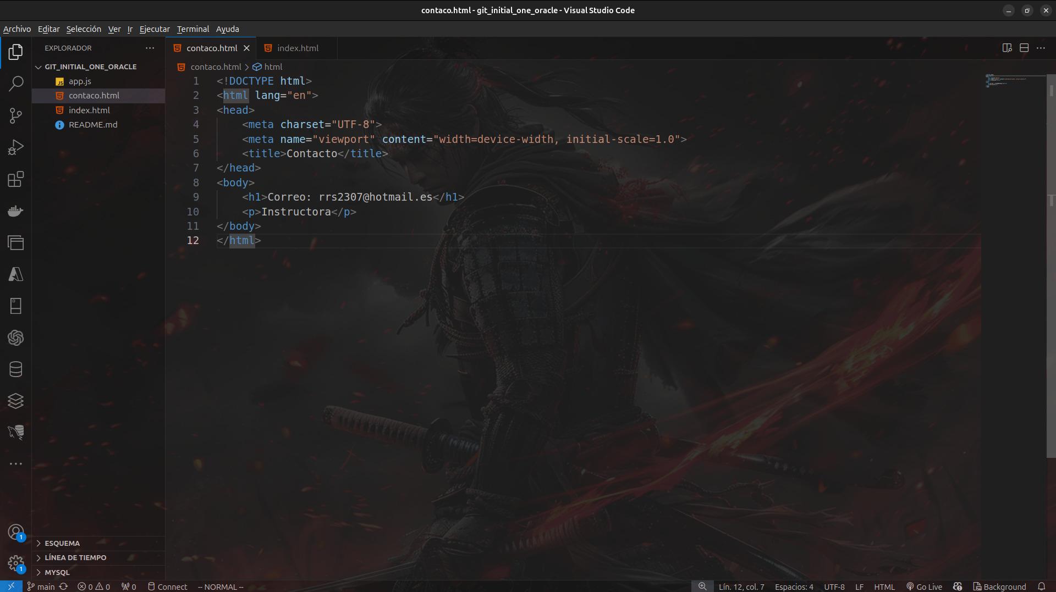Click Go Live in the status bar

coord(924,587)
